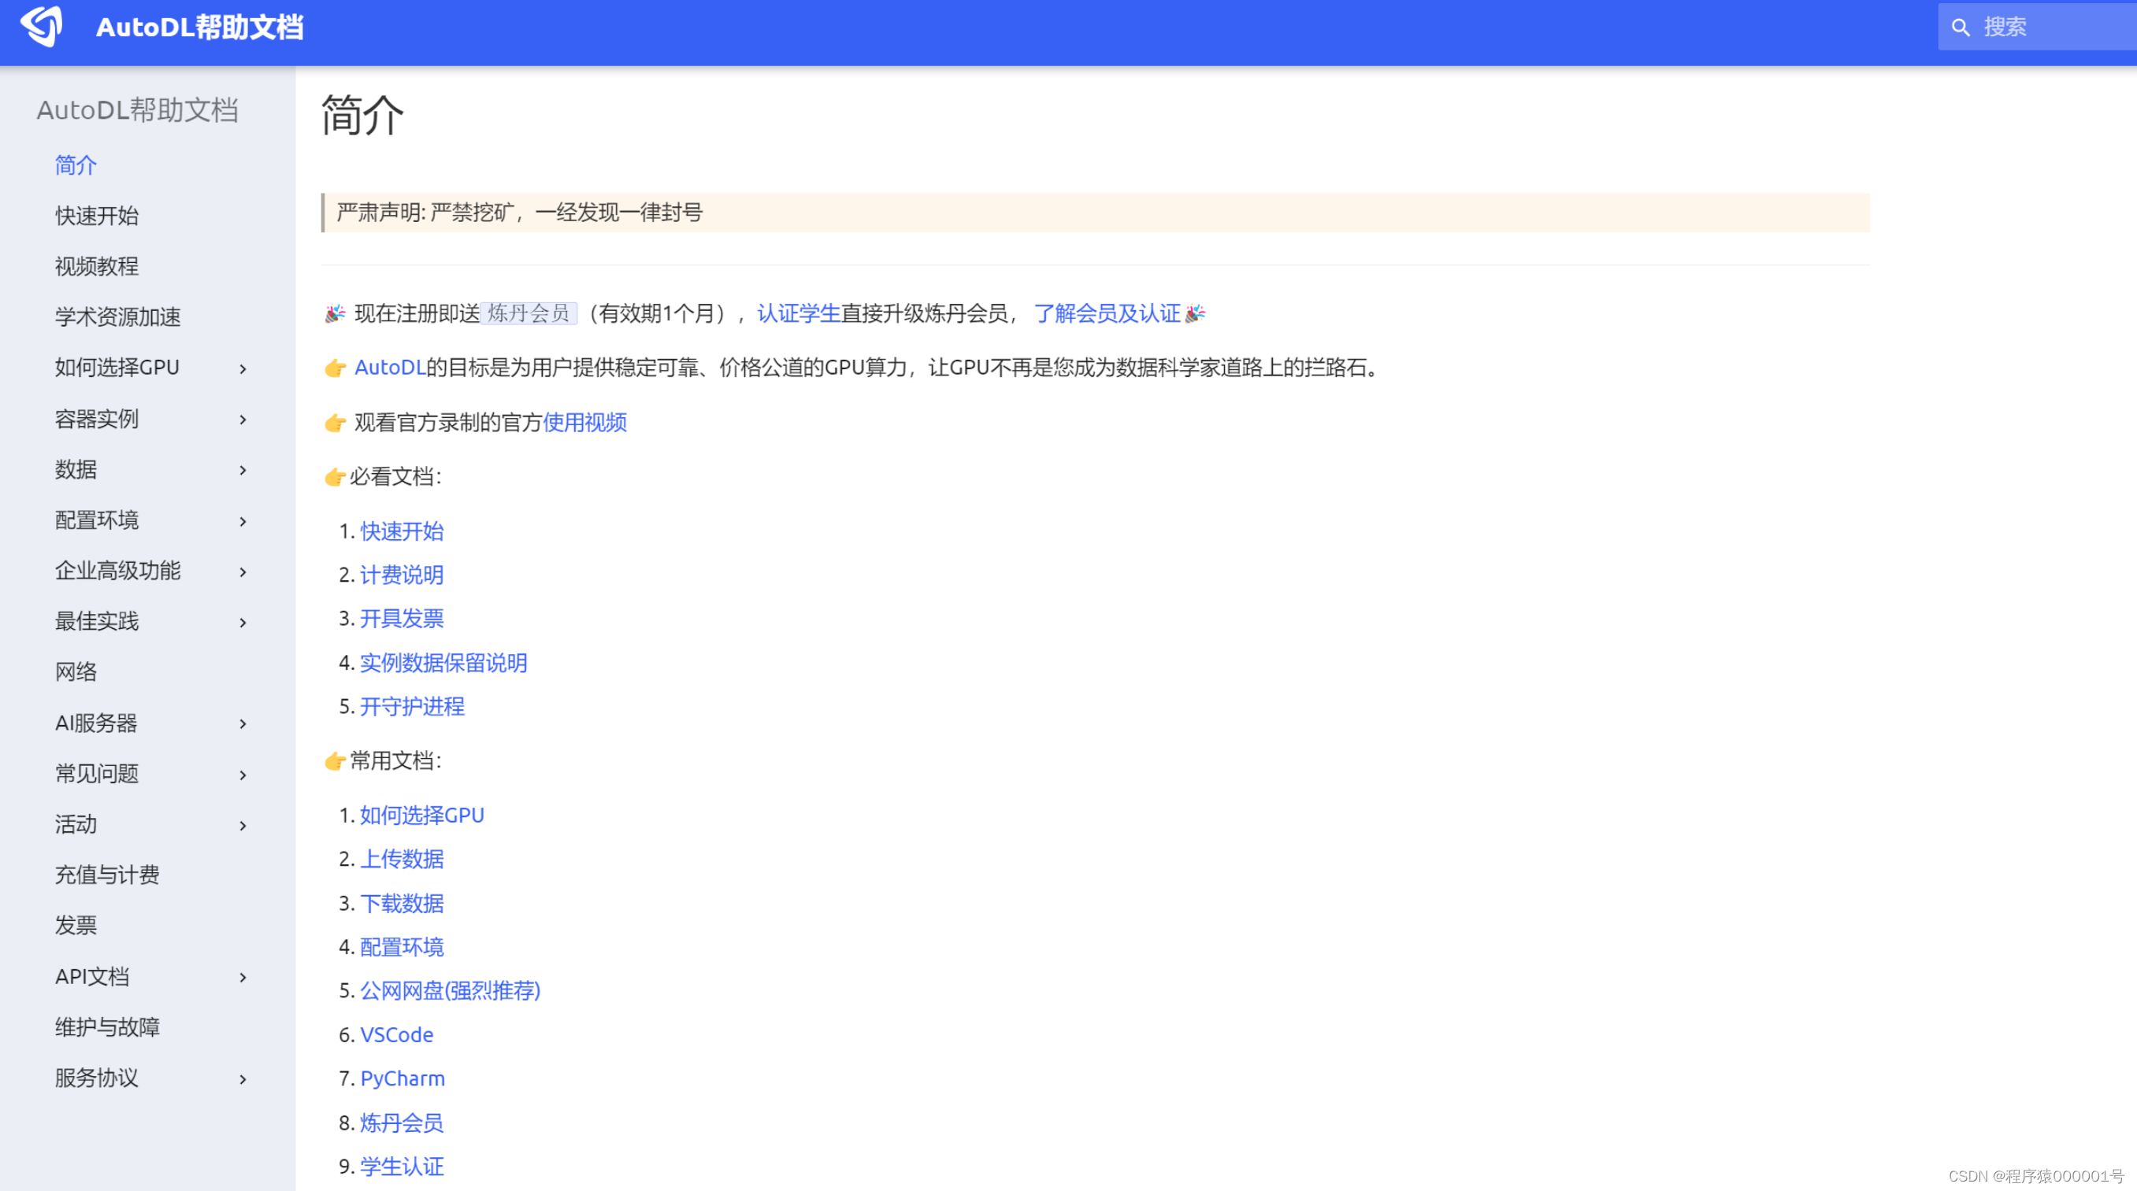Open 如何选择GPU link in 常用文档 list
The width and height of the screenshot is (2137, 1191).
422,816
